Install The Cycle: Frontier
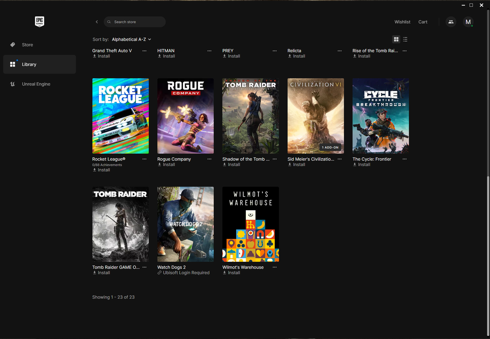This screenshot has height=339, width=490. (x=361, y=165)
